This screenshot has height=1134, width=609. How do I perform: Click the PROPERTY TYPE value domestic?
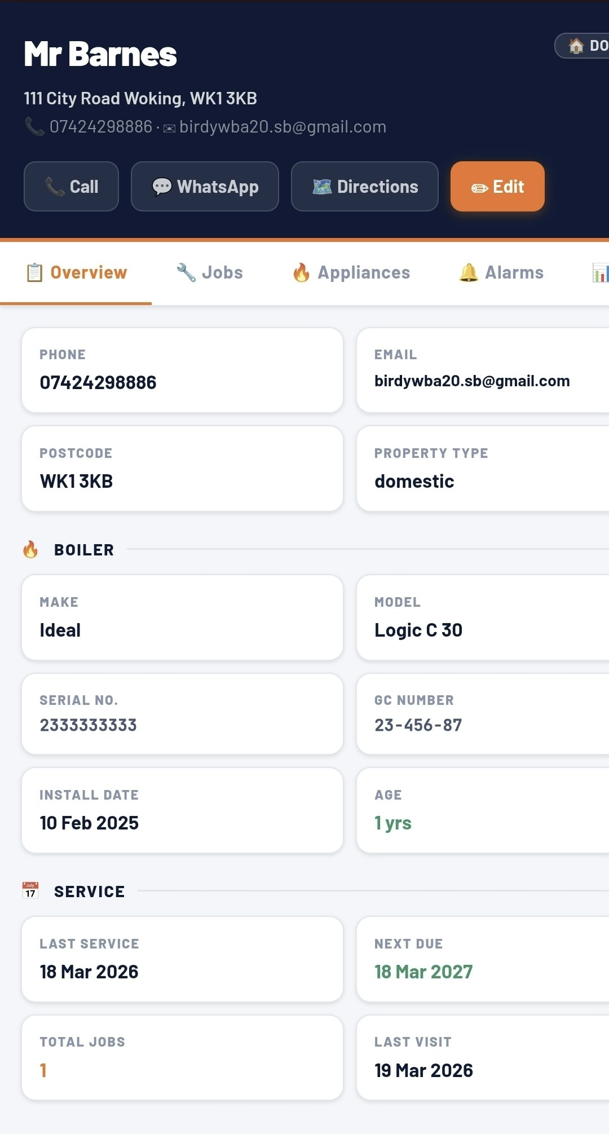tap(414, 481)
